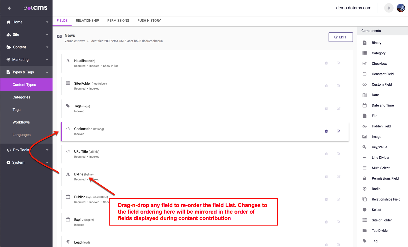Select the Lead field name
Screen dimensions: 408x247
78,242
